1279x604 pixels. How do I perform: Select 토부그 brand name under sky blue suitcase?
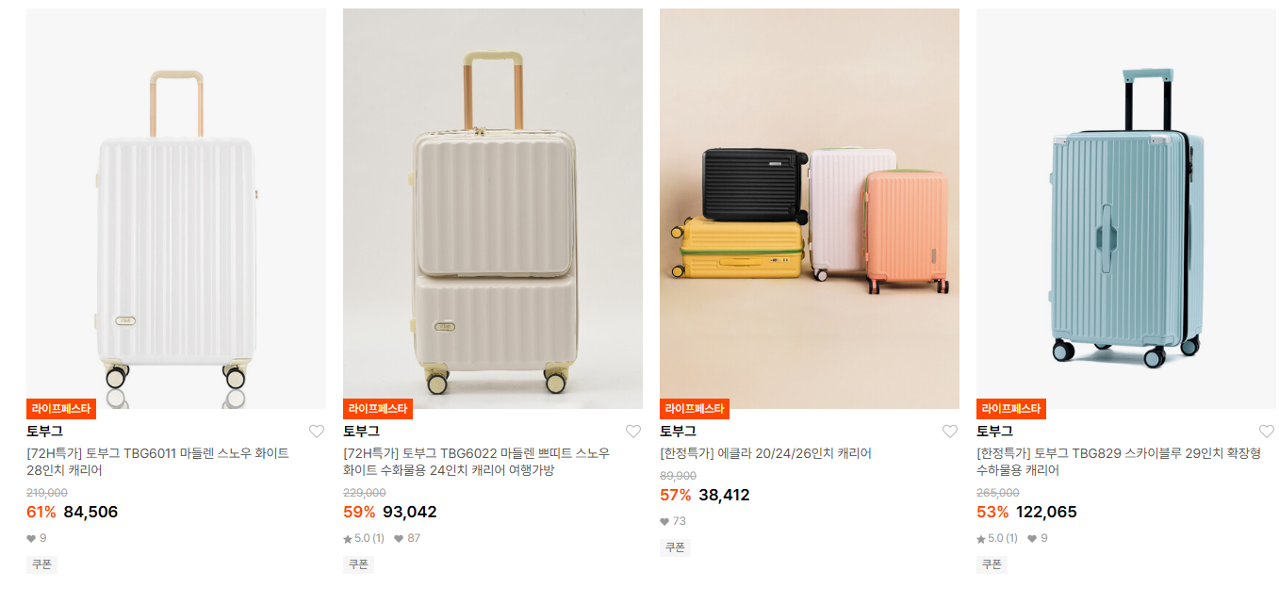[x=994, y=432]
